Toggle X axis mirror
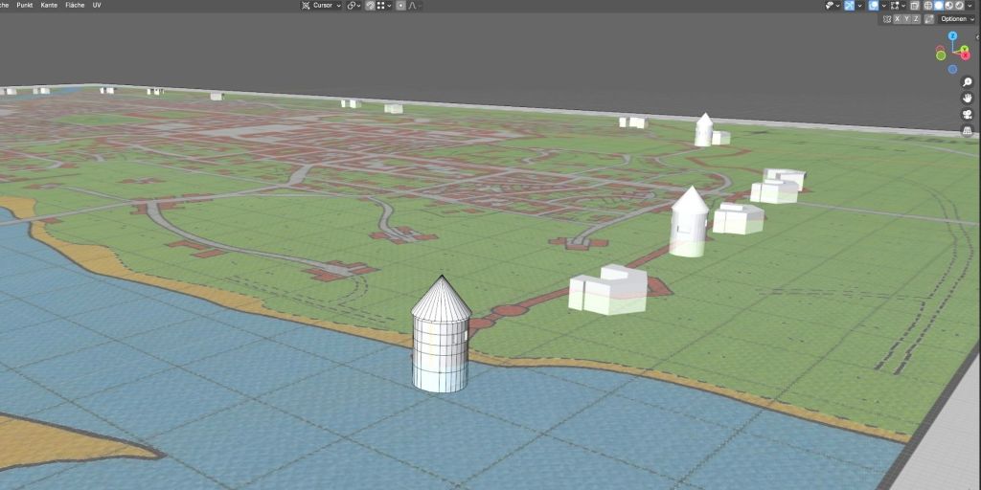 click(897, 19)
